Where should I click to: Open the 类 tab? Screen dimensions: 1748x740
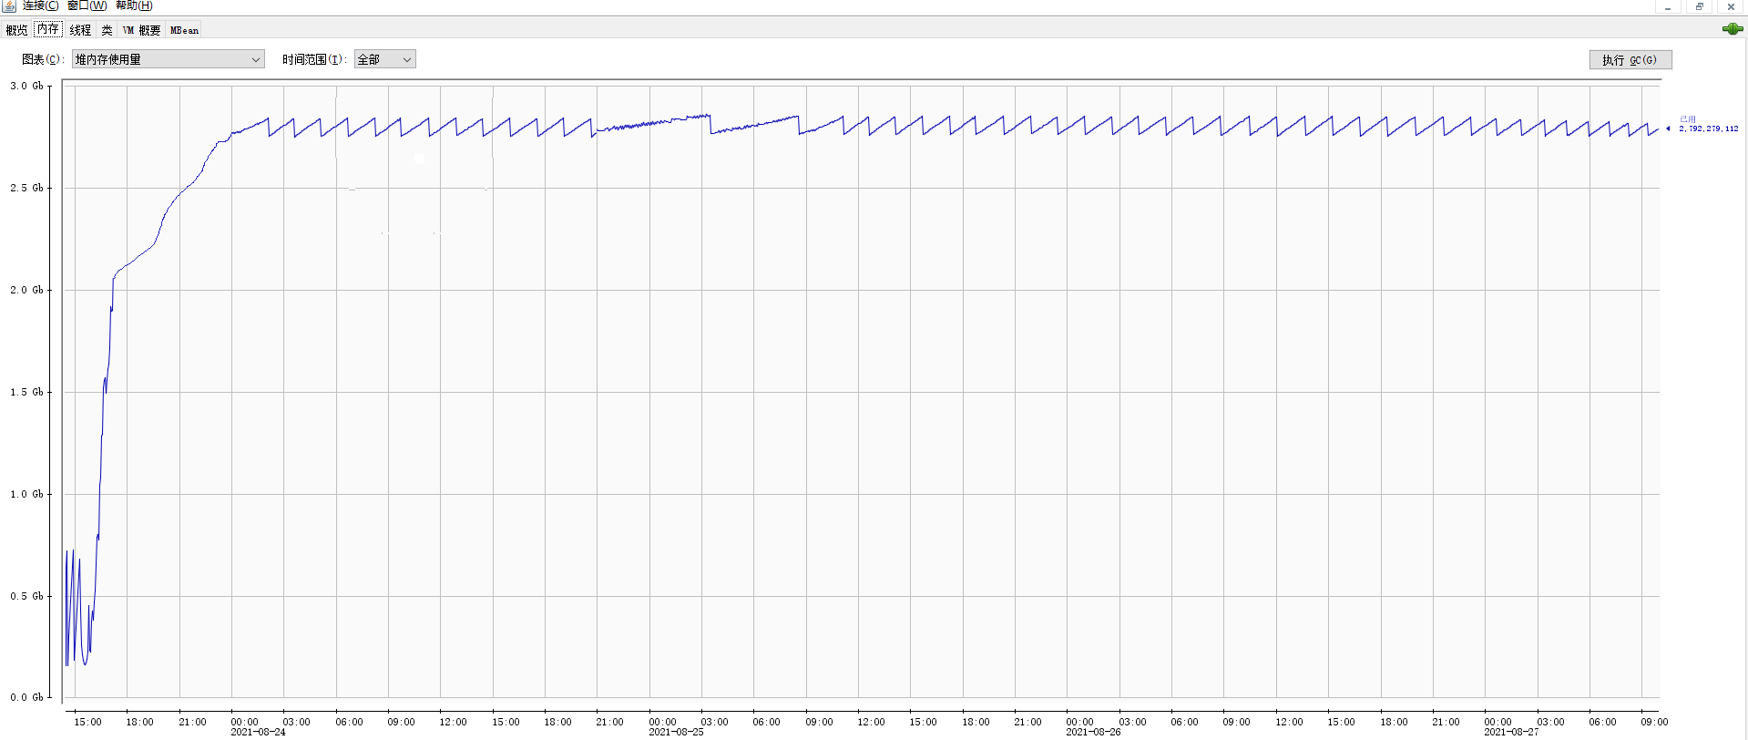(107, 30)
